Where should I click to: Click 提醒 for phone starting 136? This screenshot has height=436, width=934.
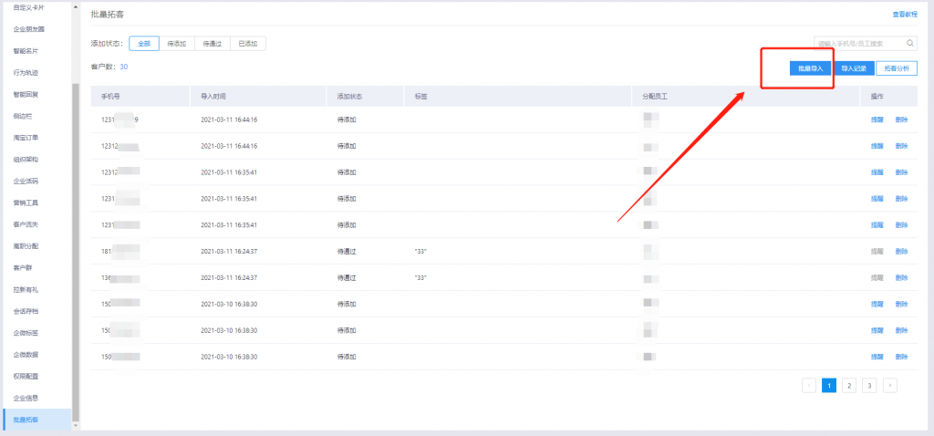(877, 277)
